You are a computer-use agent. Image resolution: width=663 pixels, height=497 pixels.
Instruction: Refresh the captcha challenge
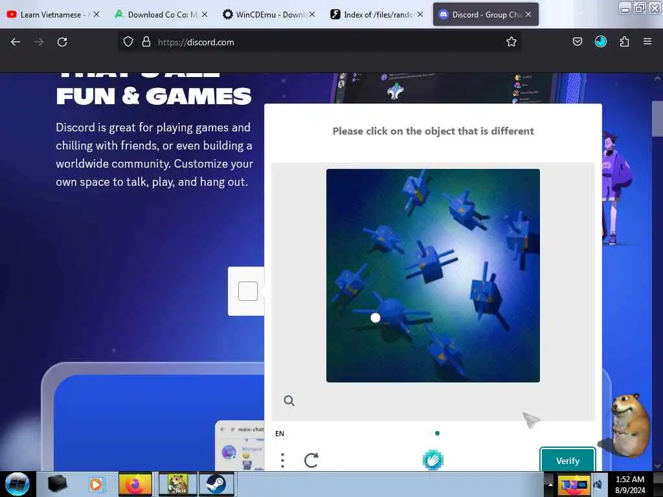[x=311, y=460]
